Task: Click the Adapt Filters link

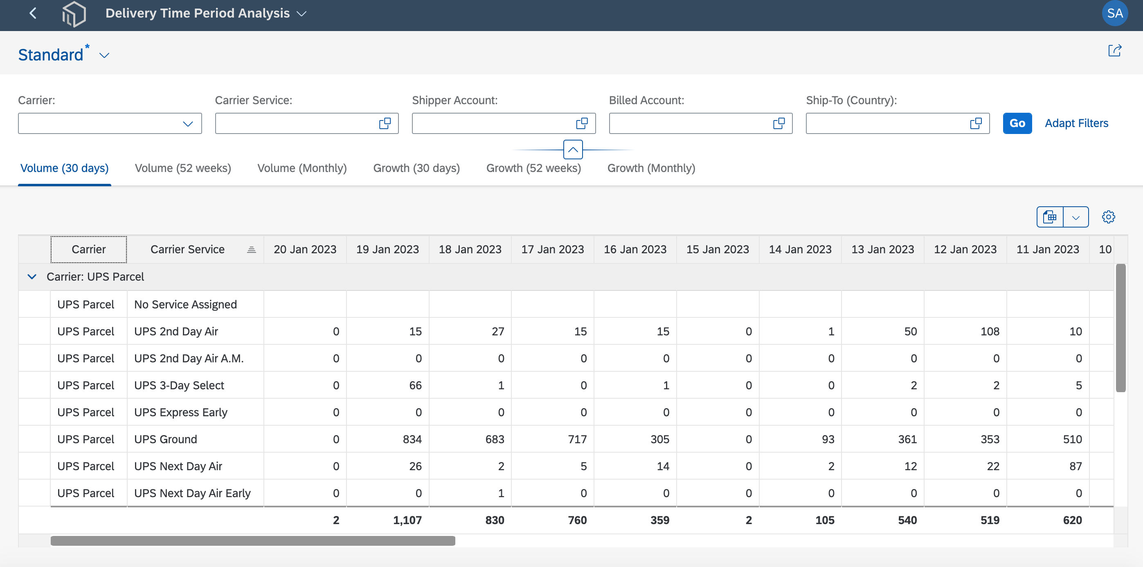Action: 1076,123
